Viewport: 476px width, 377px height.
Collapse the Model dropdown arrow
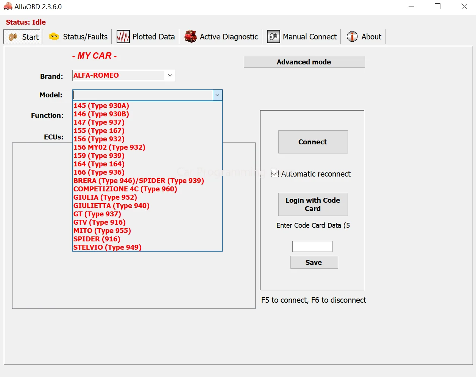pyautogui.click(x=217, y=95)
